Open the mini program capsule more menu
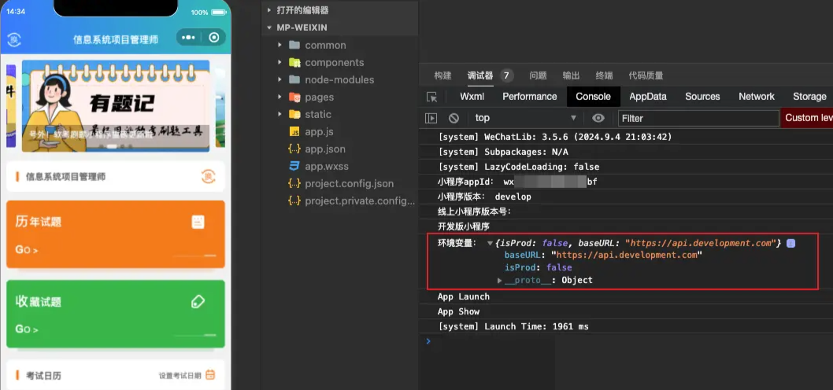833x390 pixels. [189, 37]
